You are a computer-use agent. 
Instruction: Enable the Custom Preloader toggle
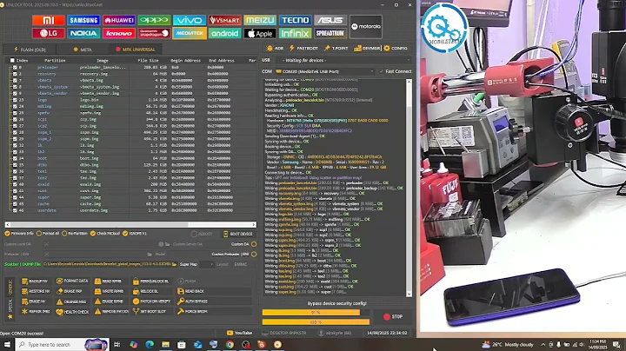tap(254, 254)
